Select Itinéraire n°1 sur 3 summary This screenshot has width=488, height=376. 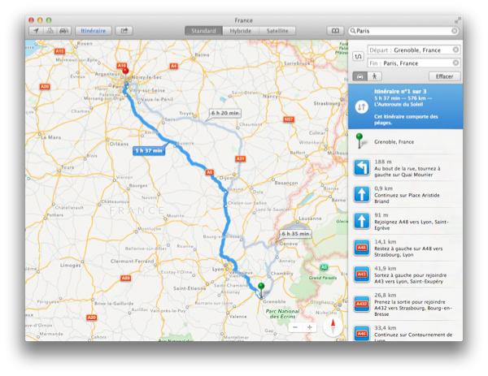tap(405, 106)
